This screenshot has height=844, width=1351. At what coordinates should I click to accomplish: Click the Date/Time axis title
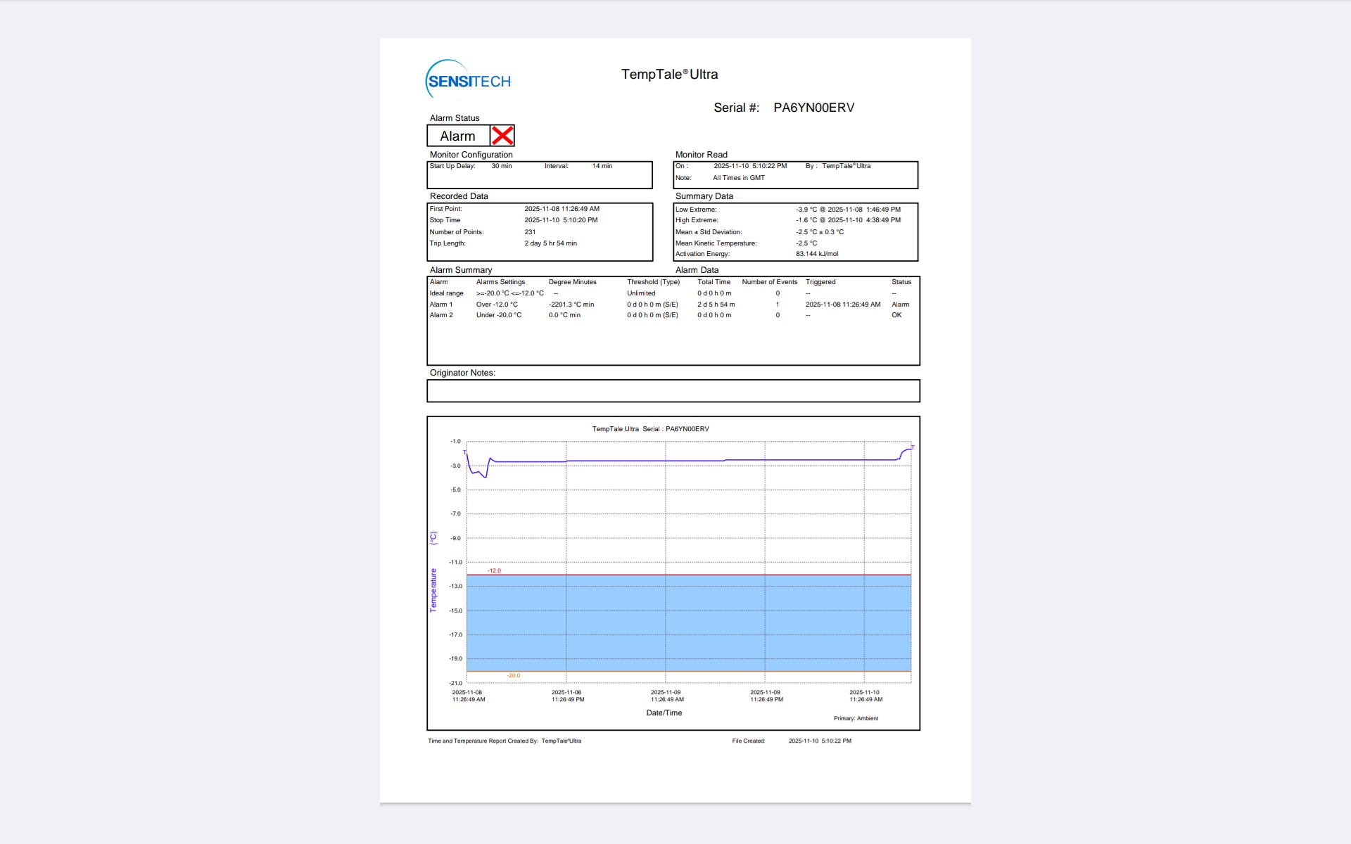point(664,712)
